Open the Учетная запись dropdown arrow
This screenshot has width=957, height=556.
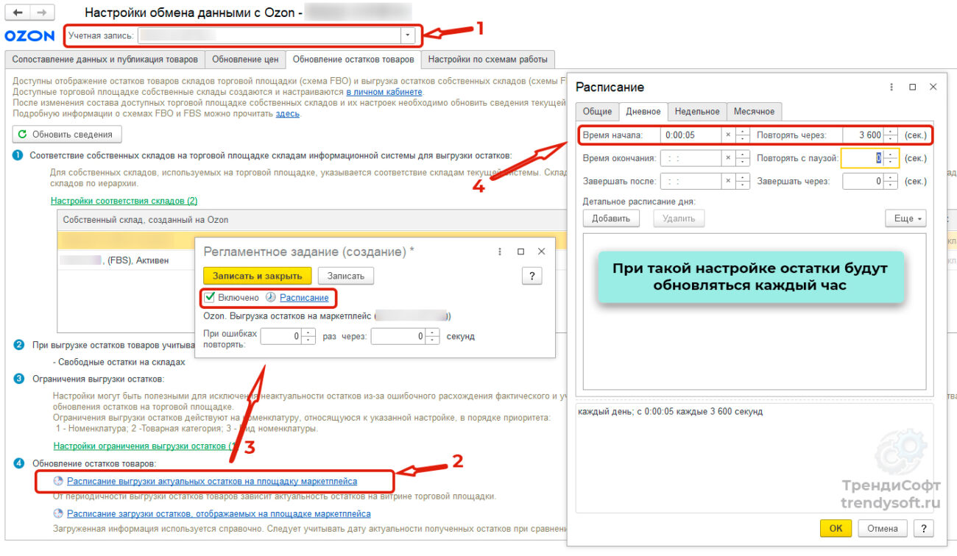coord(408,35)
